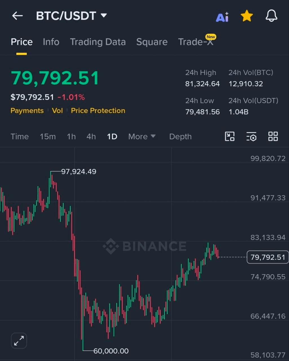
Task: Toggle the favorite star for BTC/USDT
Action: pos(247,16)
